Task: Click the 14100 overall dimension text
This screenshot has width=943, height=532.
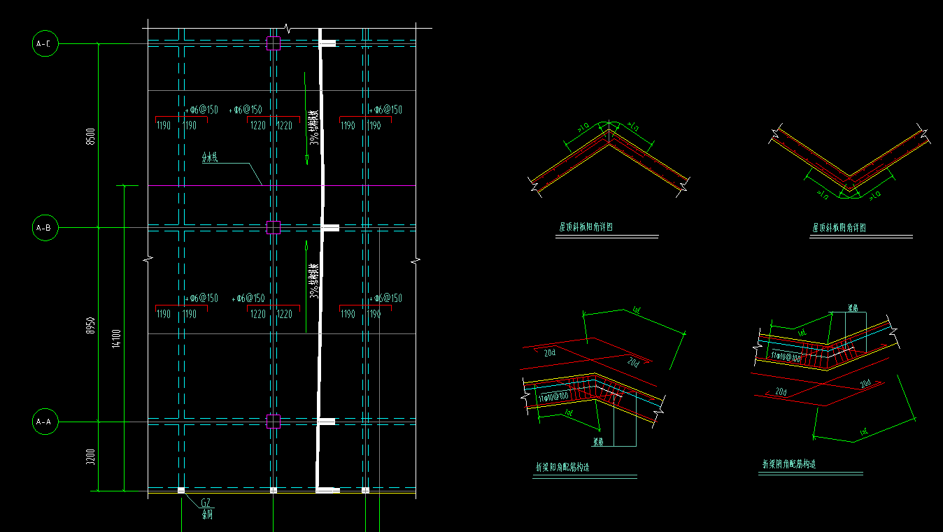Action: coord(116,338)
